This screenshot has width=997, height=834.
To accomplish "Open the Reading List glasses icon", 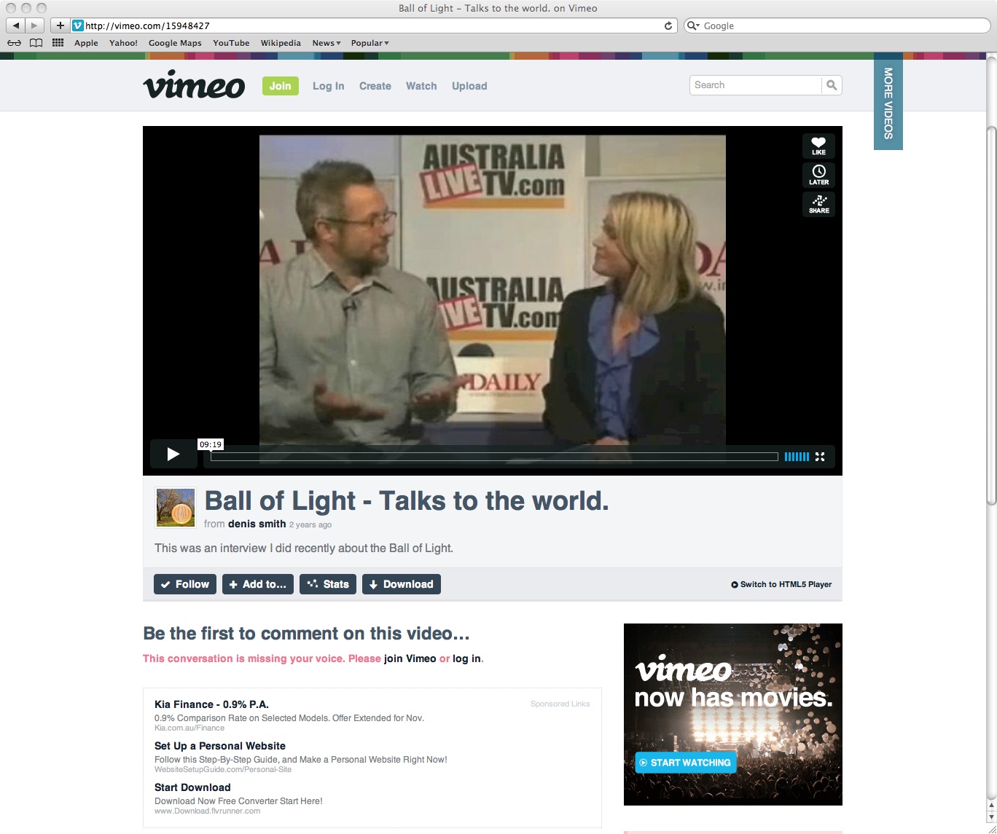I will 14,43.
